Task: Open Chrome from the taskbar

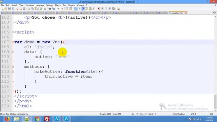Action: [x=37, y=119]
